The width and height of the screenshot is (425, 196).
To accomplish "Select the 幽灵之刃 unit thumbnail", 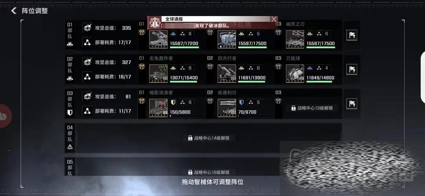I will (x=295, y=39).
